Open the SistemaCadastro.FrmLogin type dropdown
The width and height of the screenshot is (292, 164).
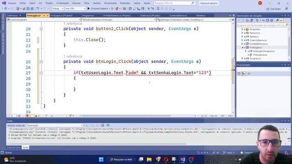[119, 20]
